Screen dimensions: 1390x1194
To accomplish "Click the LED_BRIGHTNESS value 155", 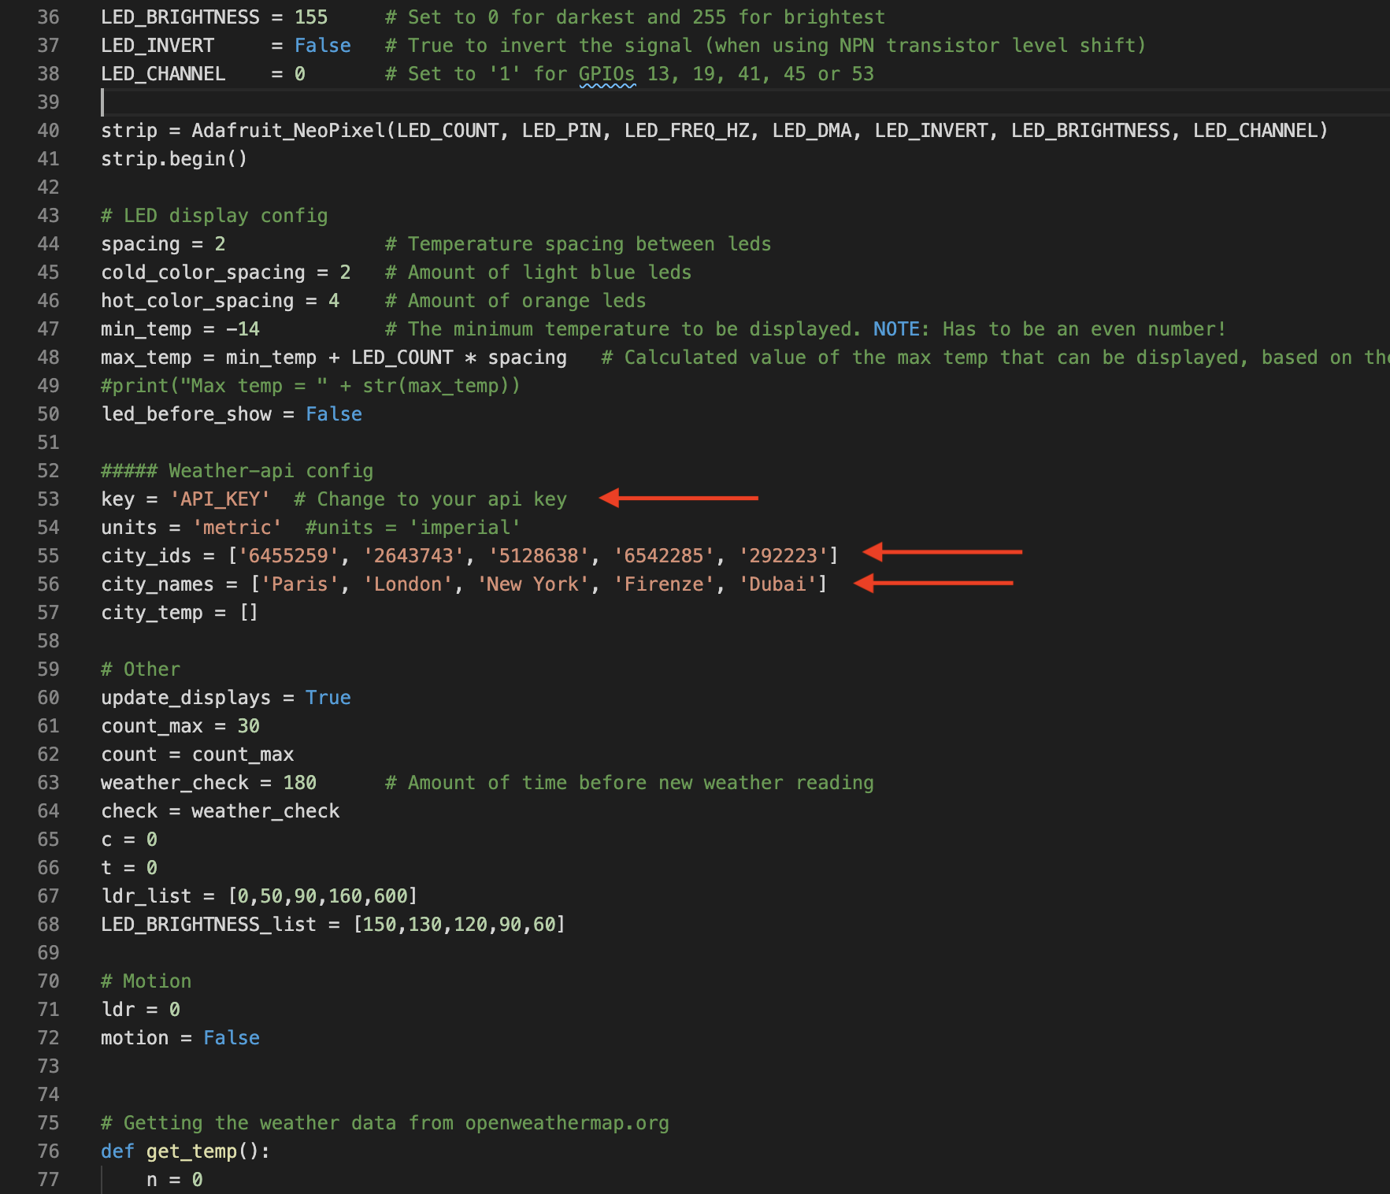I will pyautogui.click(x=311, y=17).
